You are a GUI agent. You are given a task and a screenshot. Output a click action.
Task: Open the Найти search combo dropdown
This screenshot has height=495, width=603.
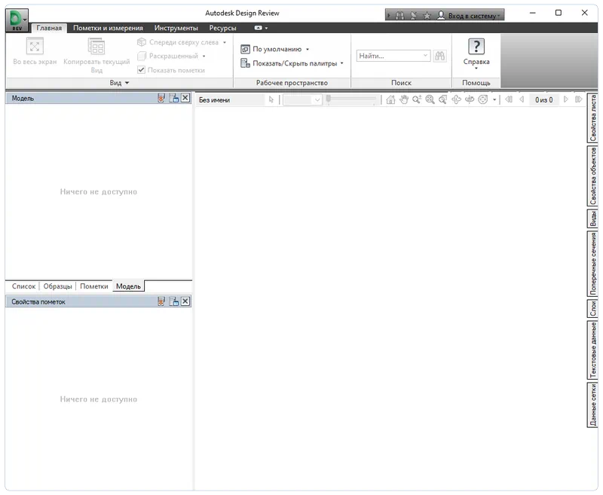[x=425, y=56]
